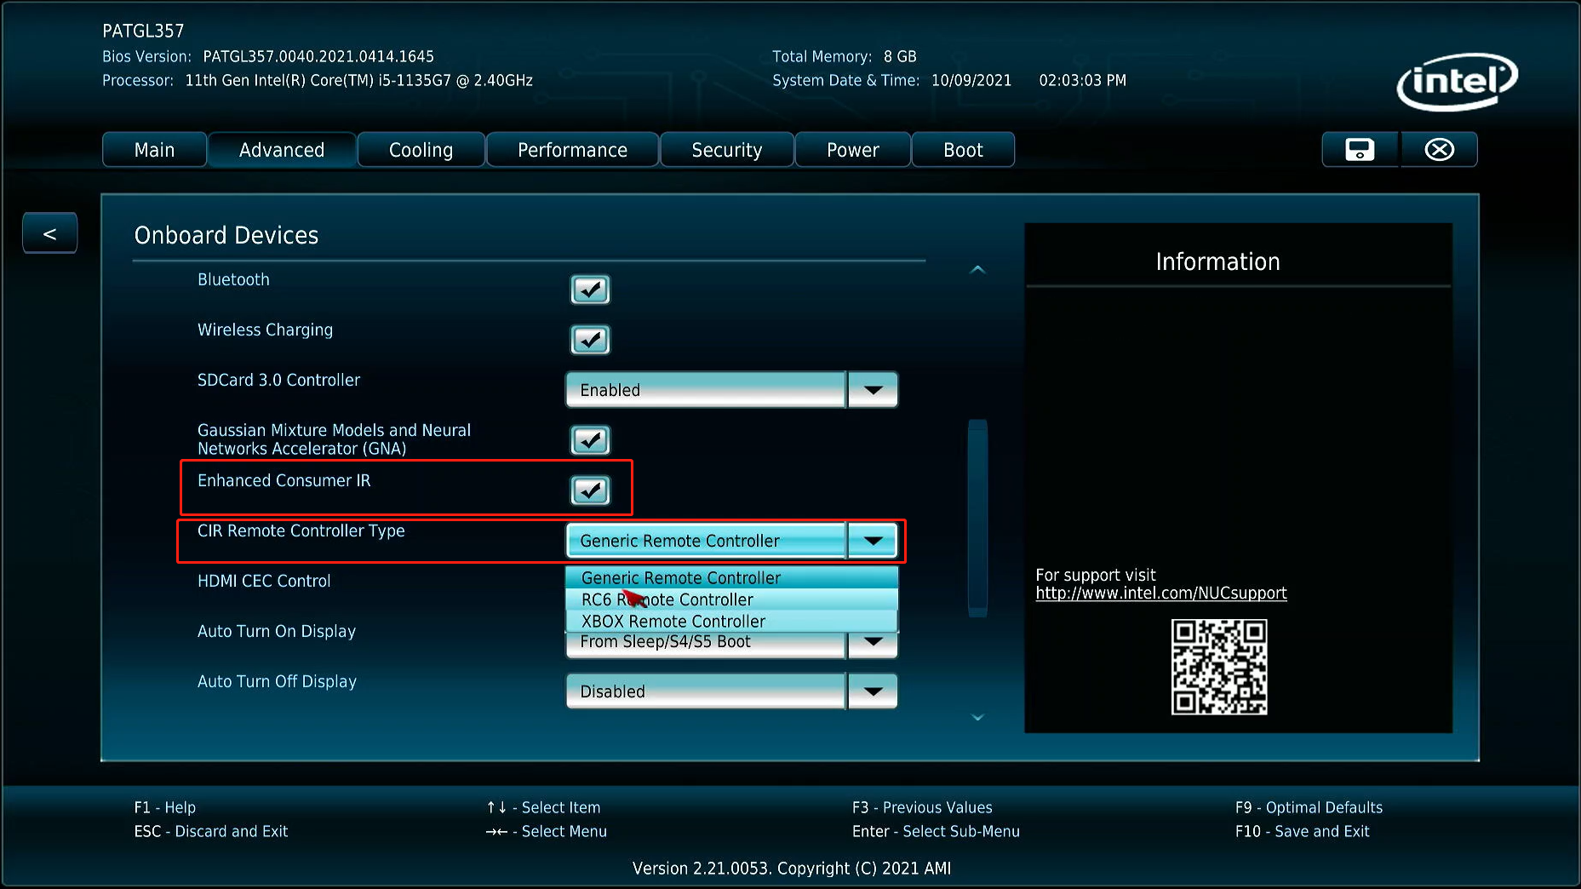This screenshot has height=889, width=1581.
Task: Click the Onboard Devices heading
Action: 226,235
